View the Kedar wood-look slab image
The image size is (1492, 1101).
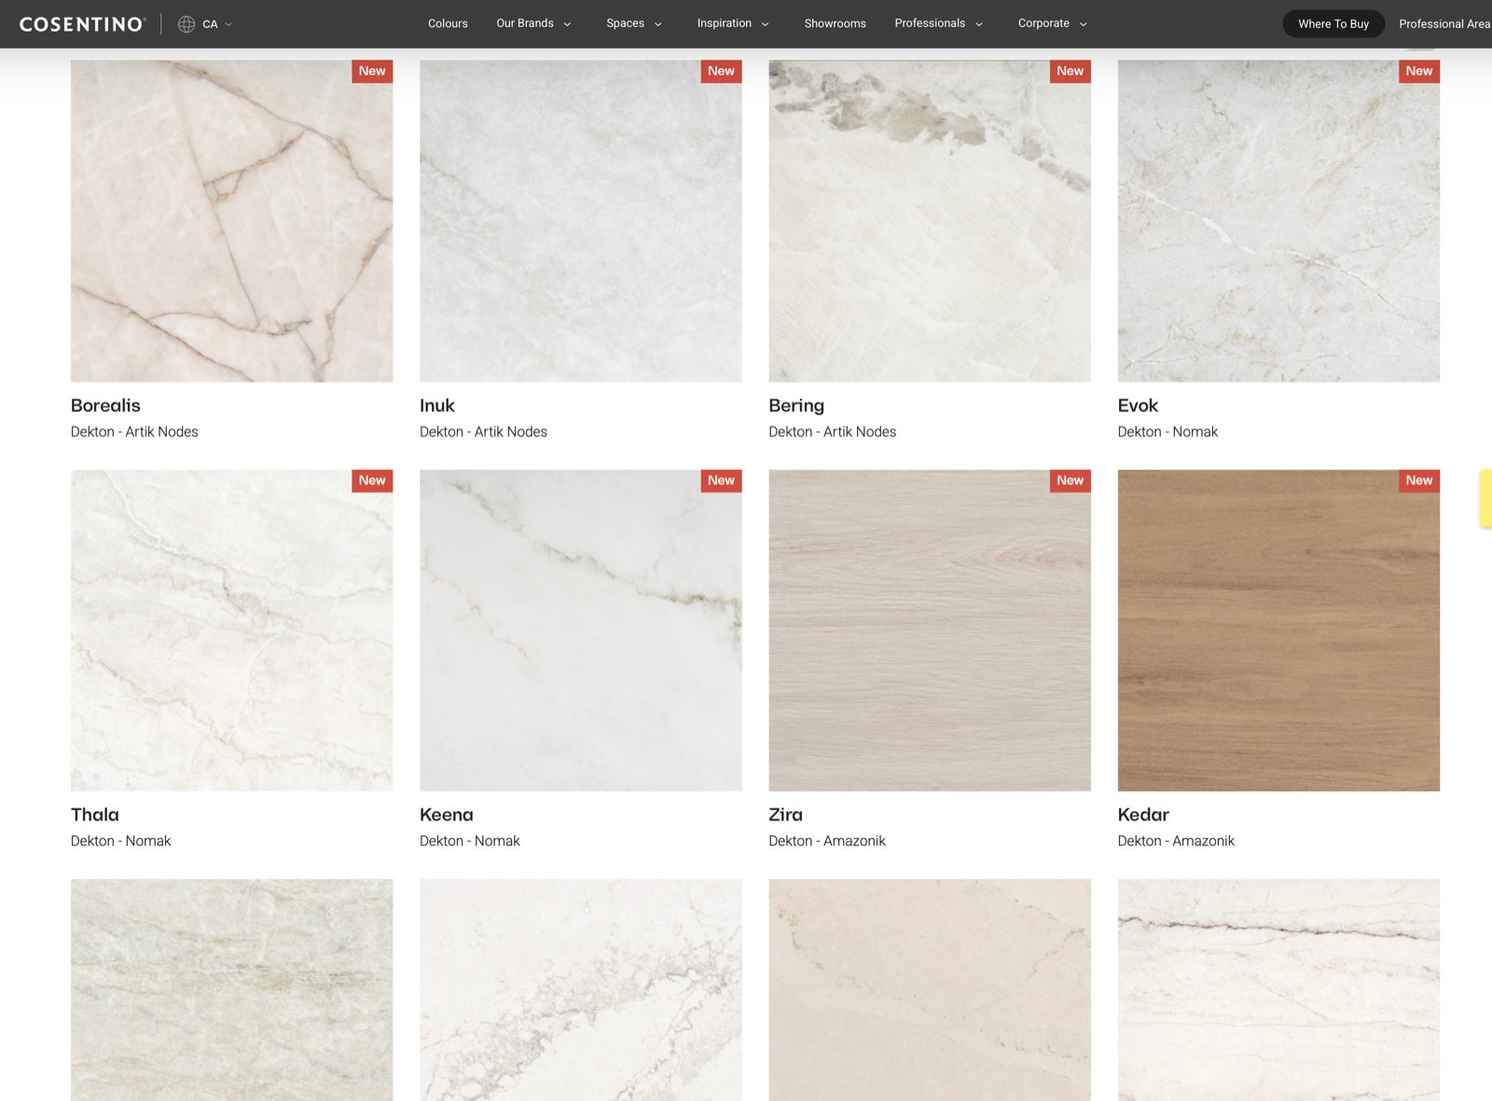pos(1278,630)
